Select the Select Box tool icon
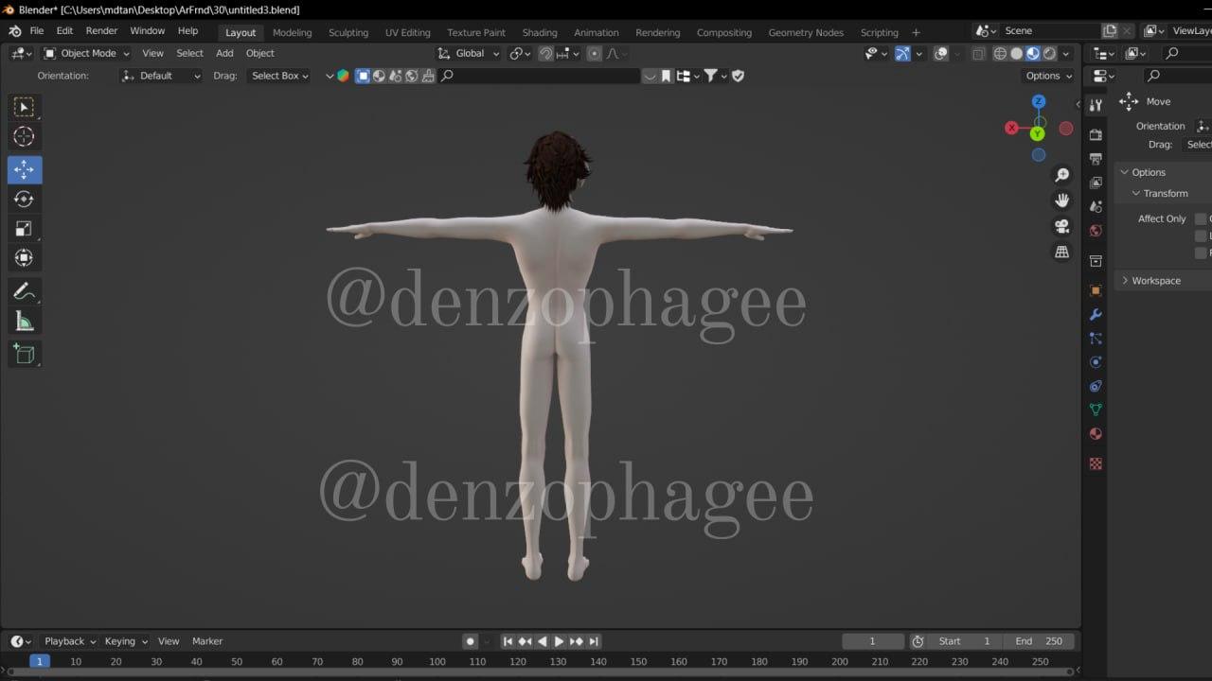Image resolution: width=1212 pixels, height=681 pixels. [x=25, y=107]
